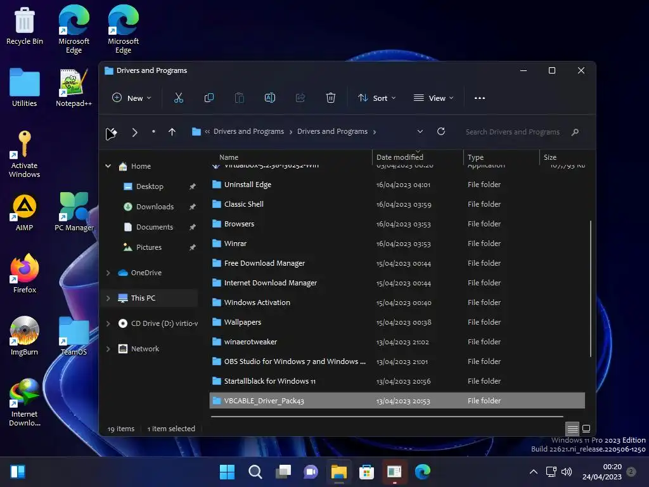The width and height of the screenshot is (649, 487).
Task: Open the View dropdown menu
Action: 434,98
